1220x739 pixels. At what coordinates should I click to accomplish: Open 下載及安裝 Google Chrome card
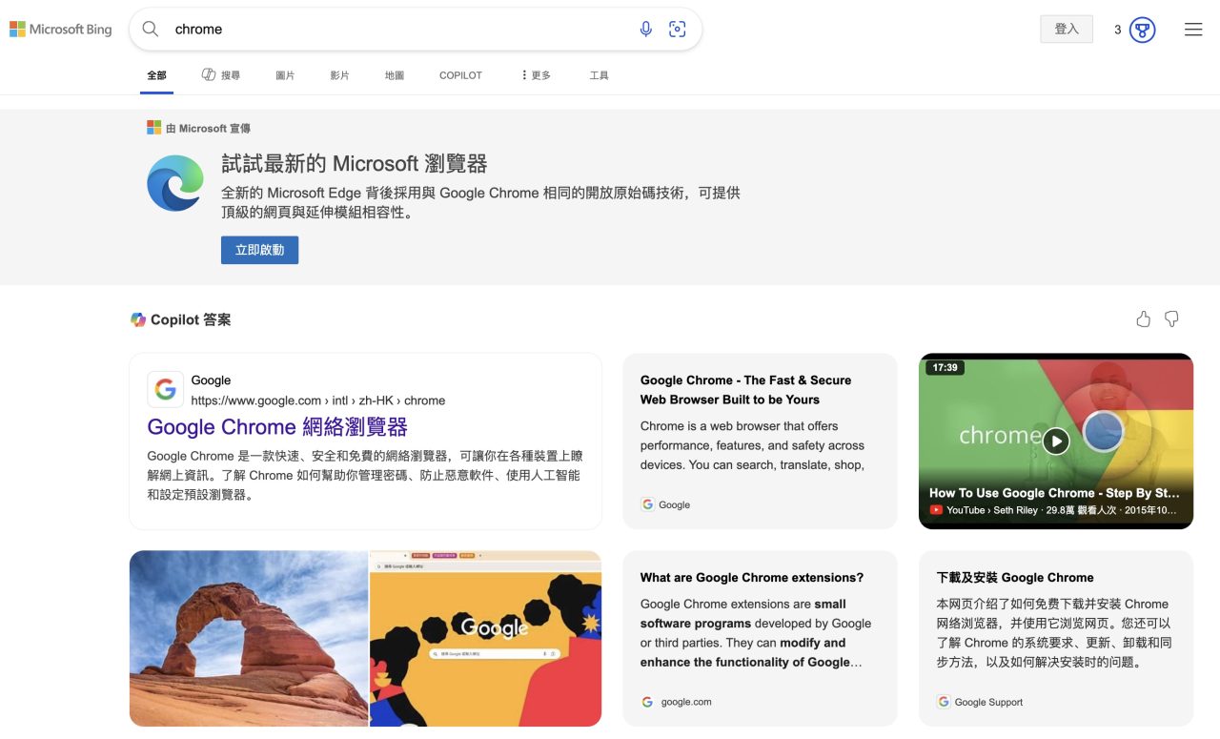click(1056, 639)
